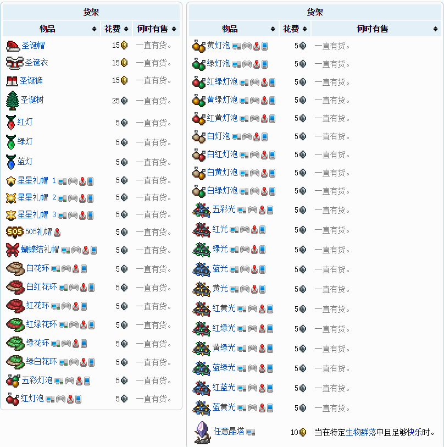Viewport: 444px width, 447px height.
Task: Click the 蓝灯 blue light item icon
Action: pos(11,162)
